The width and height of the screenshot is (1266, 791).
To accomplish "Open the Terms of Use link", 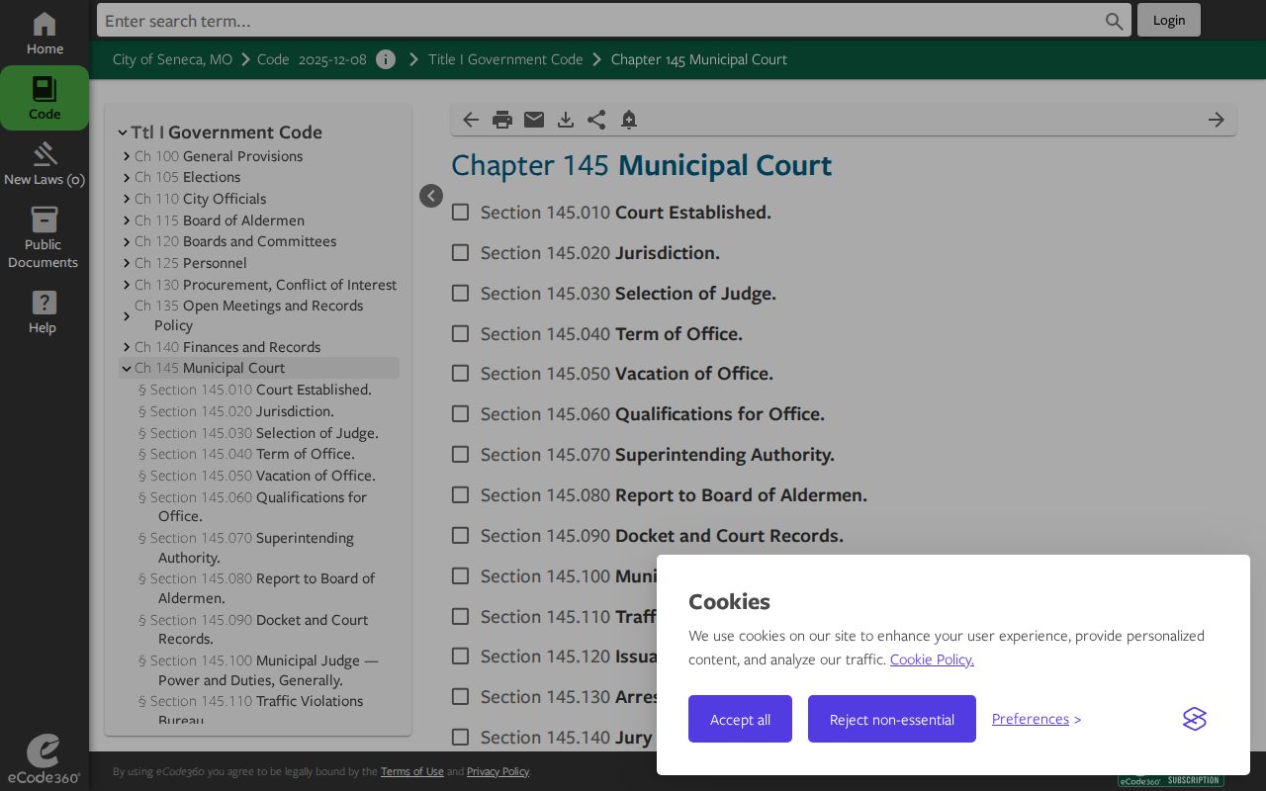I will click(x=412, y=771).
